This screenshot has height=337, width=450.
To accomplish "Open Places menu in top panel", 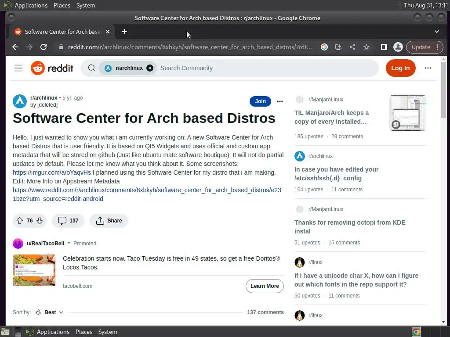I will (62, 5).
